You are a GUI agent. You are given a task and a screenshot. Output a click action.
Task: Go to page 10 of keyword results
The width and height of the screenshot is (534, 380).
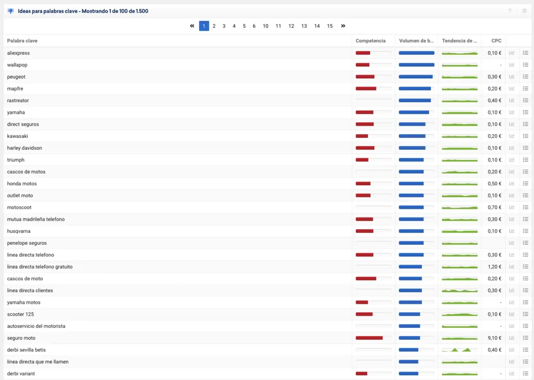pos(265,26)
